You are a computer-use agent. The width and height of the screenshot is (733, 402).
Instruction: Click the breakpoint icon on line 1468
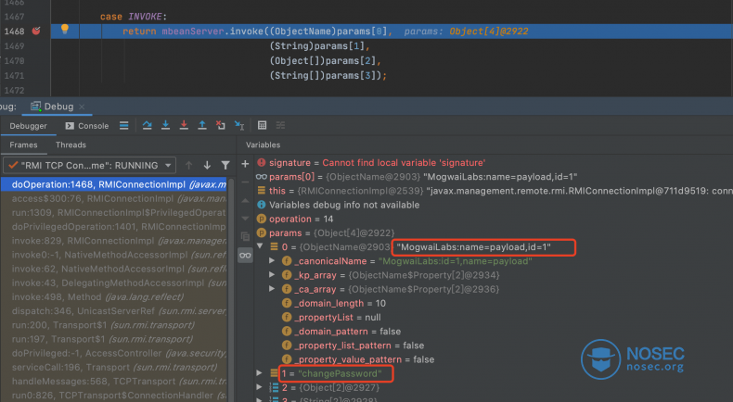coord(36,31)
